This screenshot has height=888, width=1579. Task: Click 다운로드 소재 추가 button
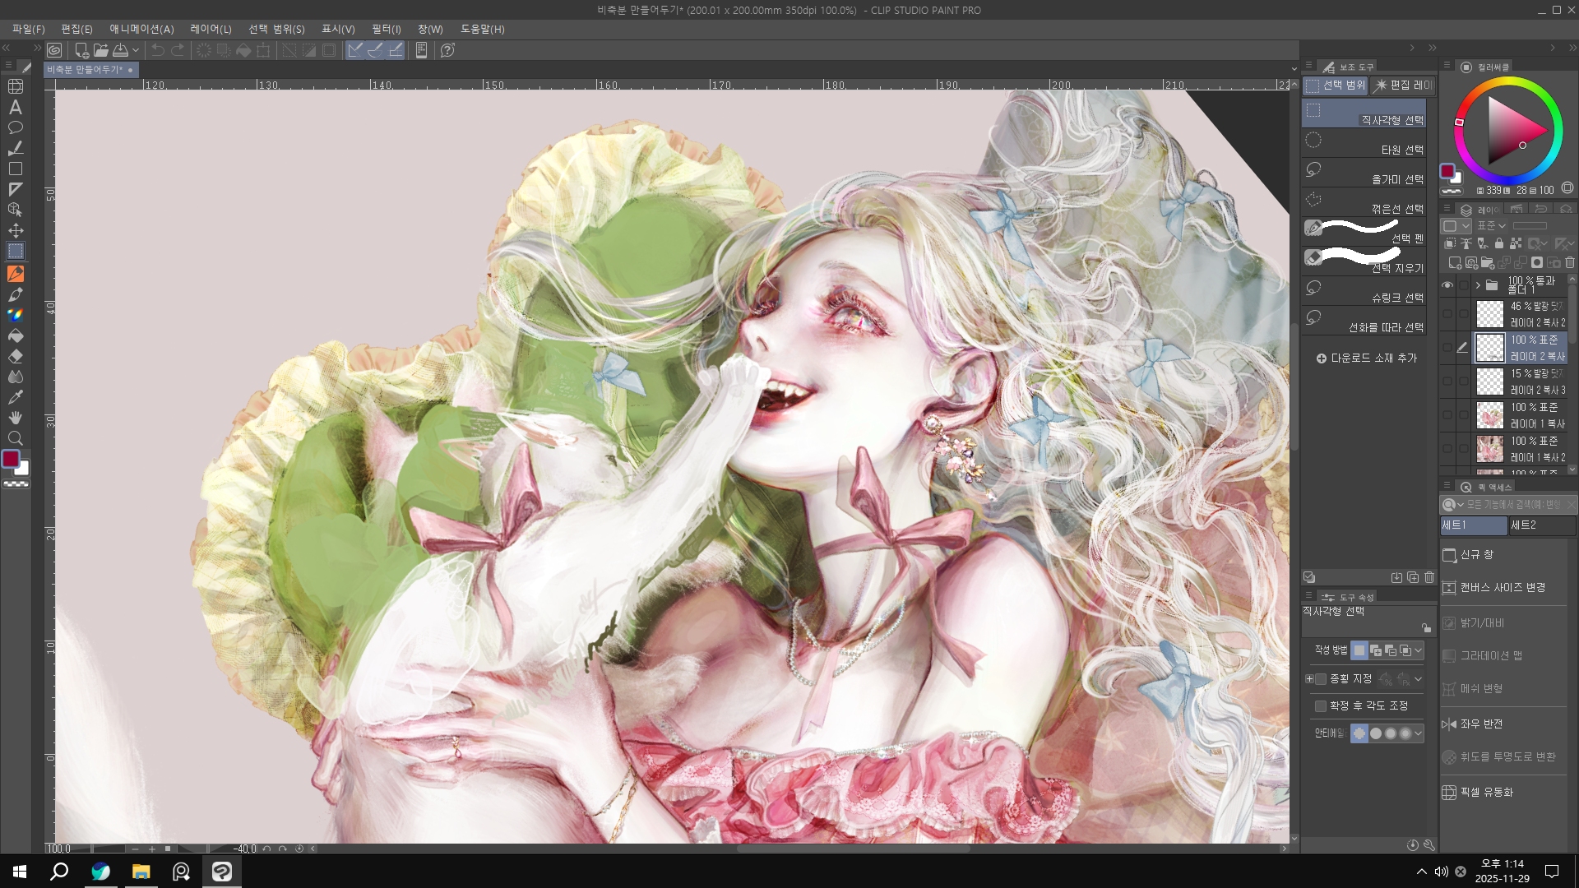click(x=1367, y=358)
